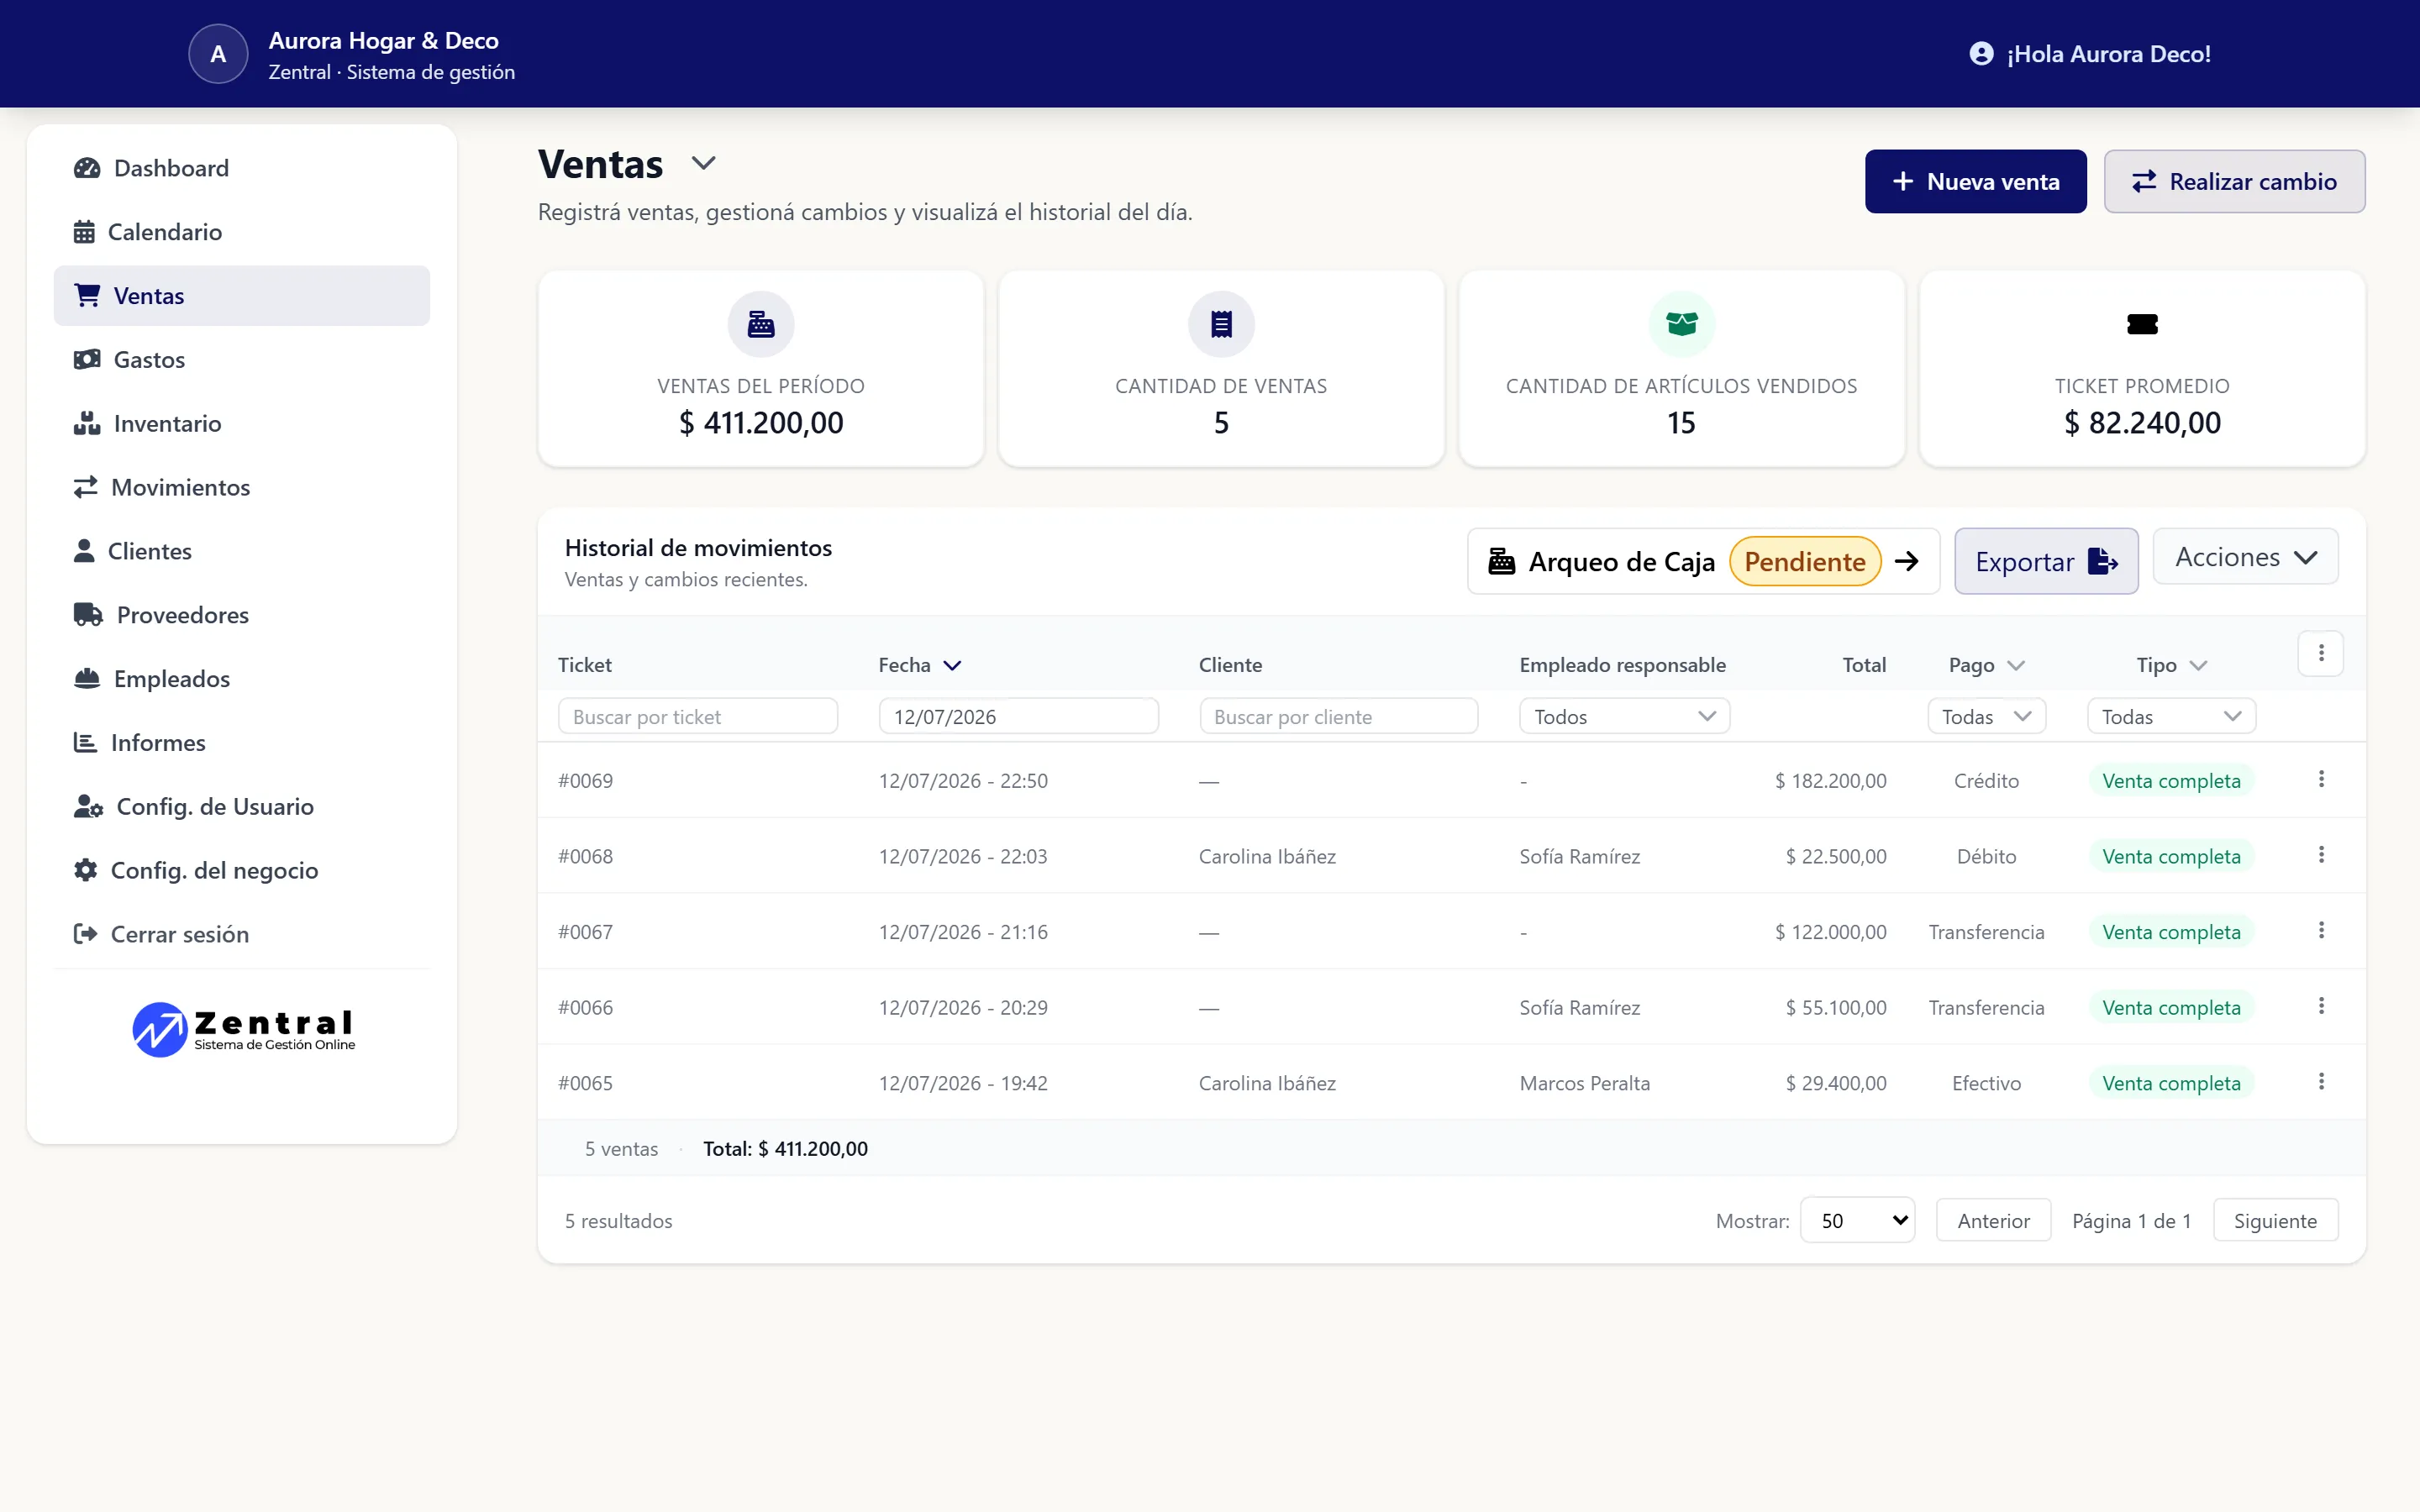Image resolution: width=2420 pixels, height=1512 pixels.
Task: Change the Mostrar 50 rows dropdown
Action: point(1858,1220)
